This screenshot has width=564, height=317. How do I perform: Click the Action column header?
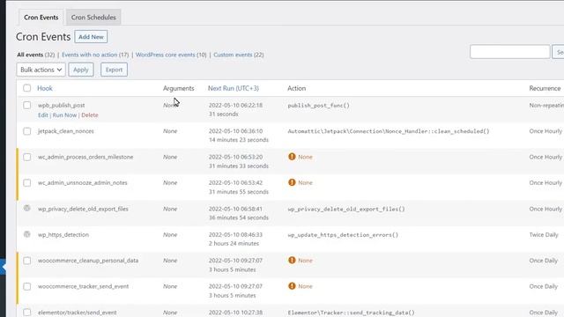tap(296, 88)
